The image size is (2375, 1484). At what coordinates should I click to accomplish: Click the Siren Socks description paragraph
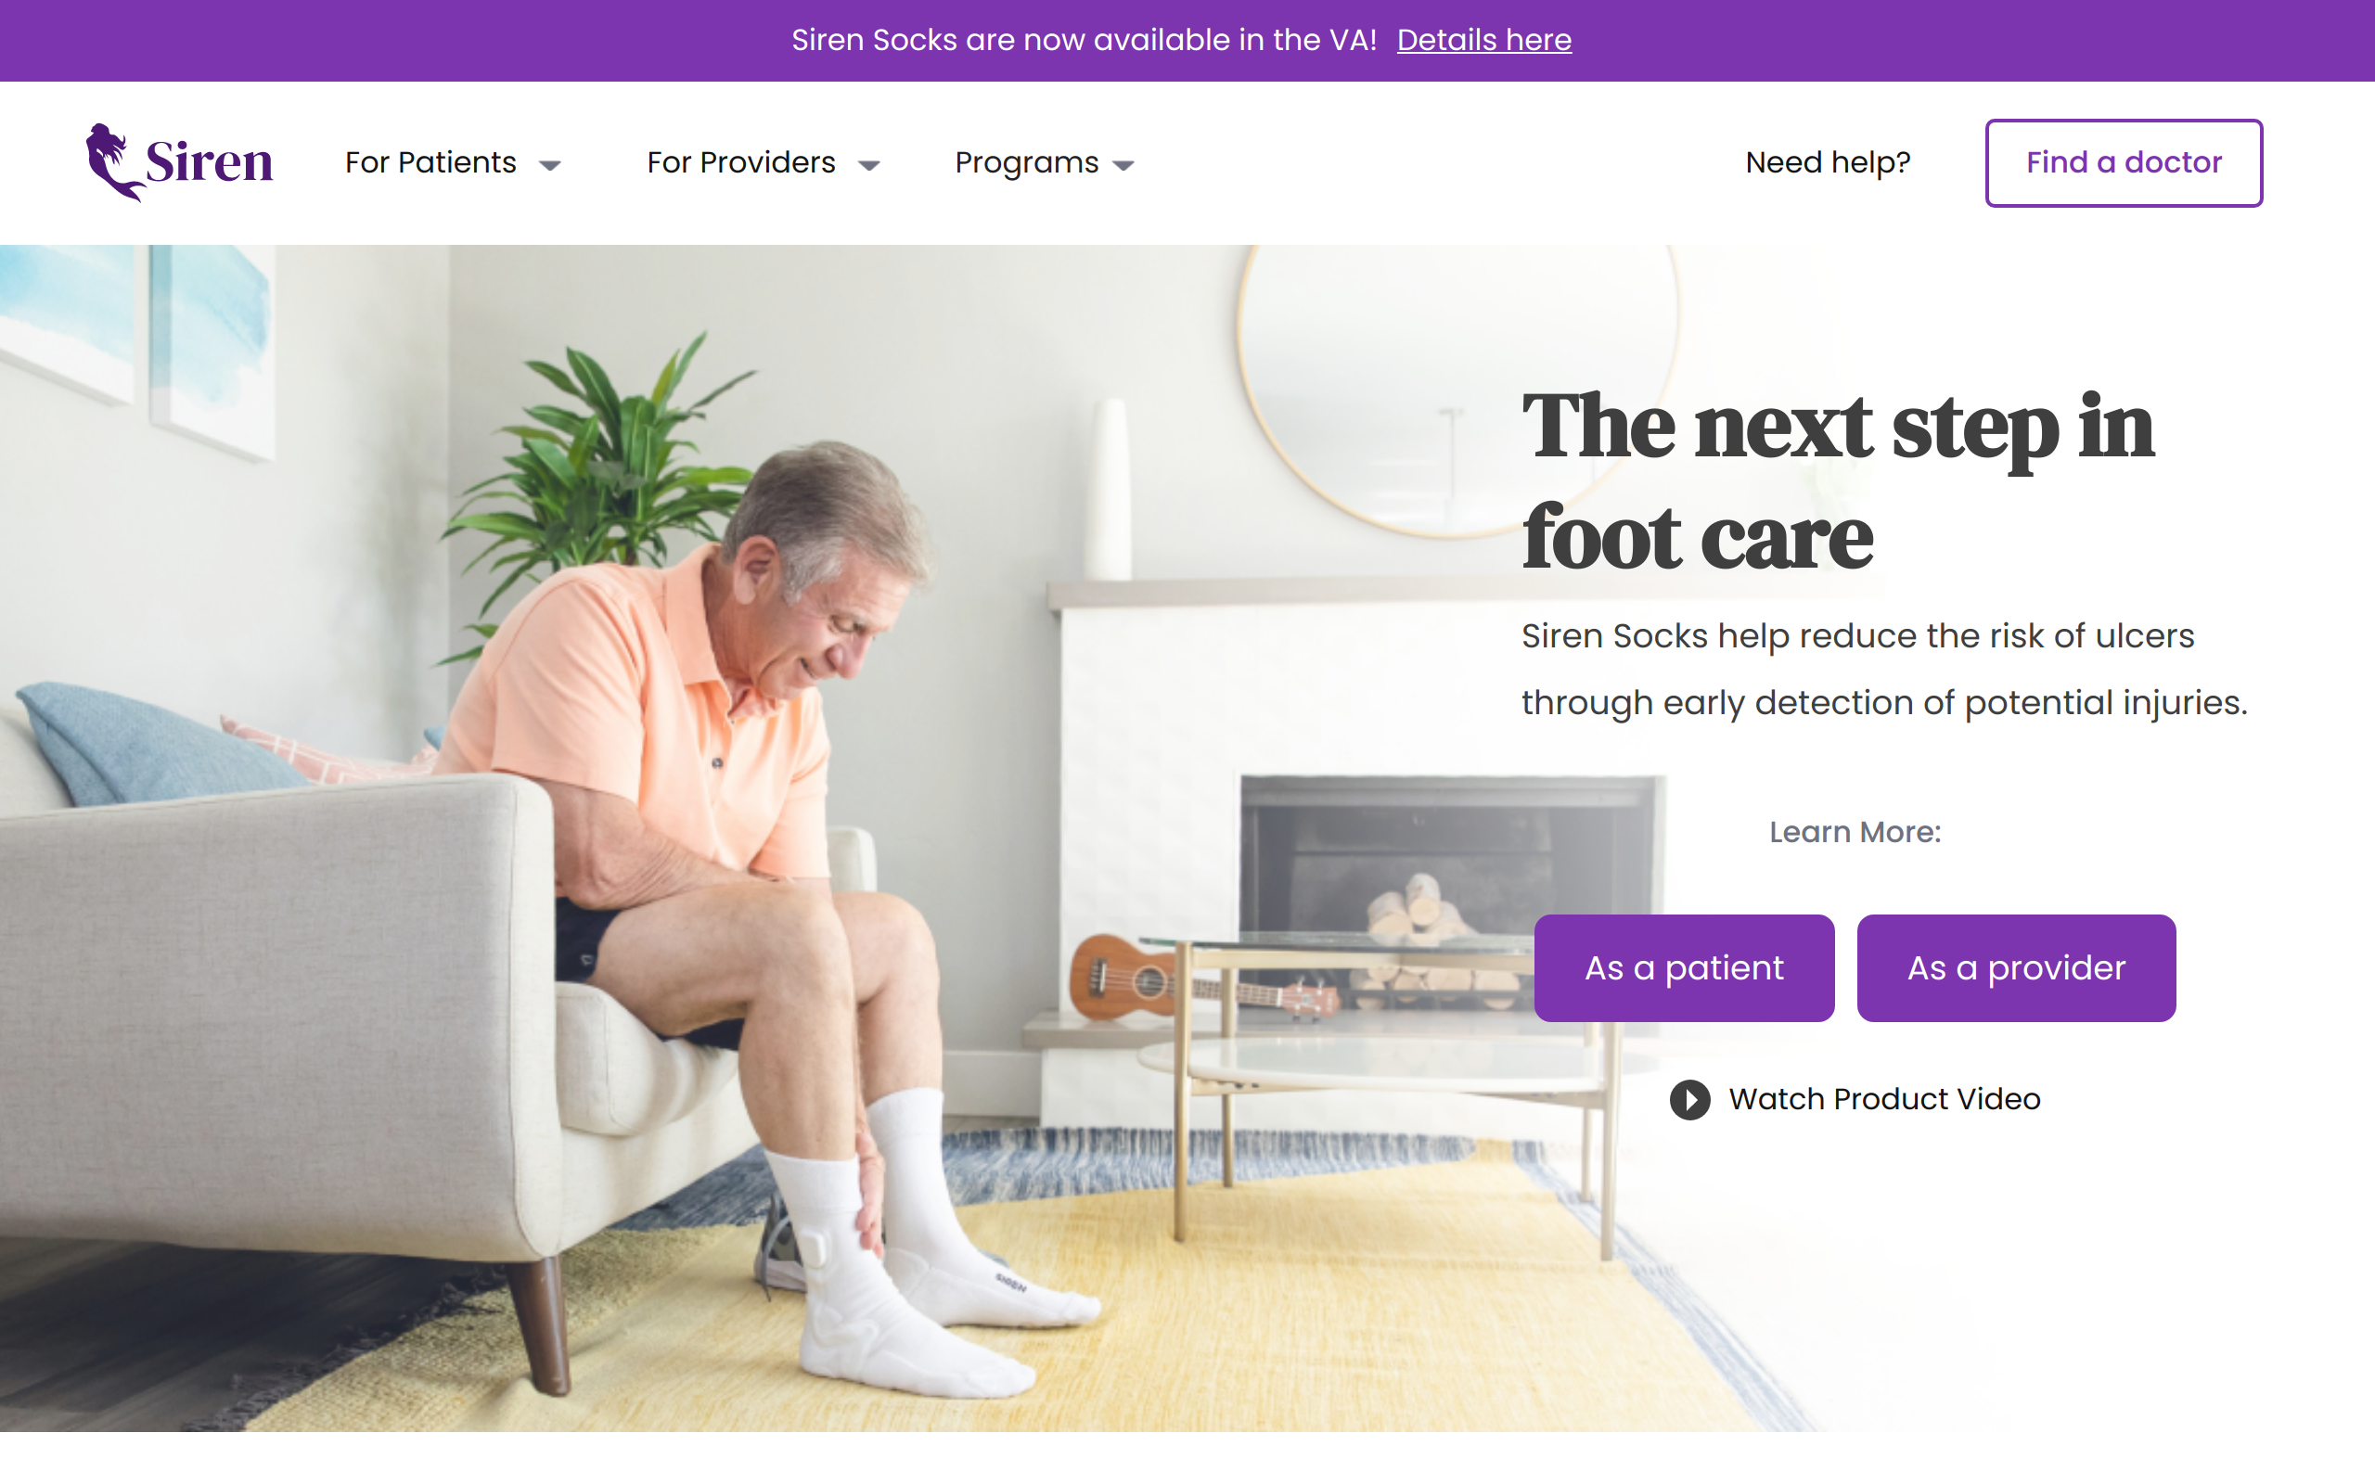(1884, 670)
